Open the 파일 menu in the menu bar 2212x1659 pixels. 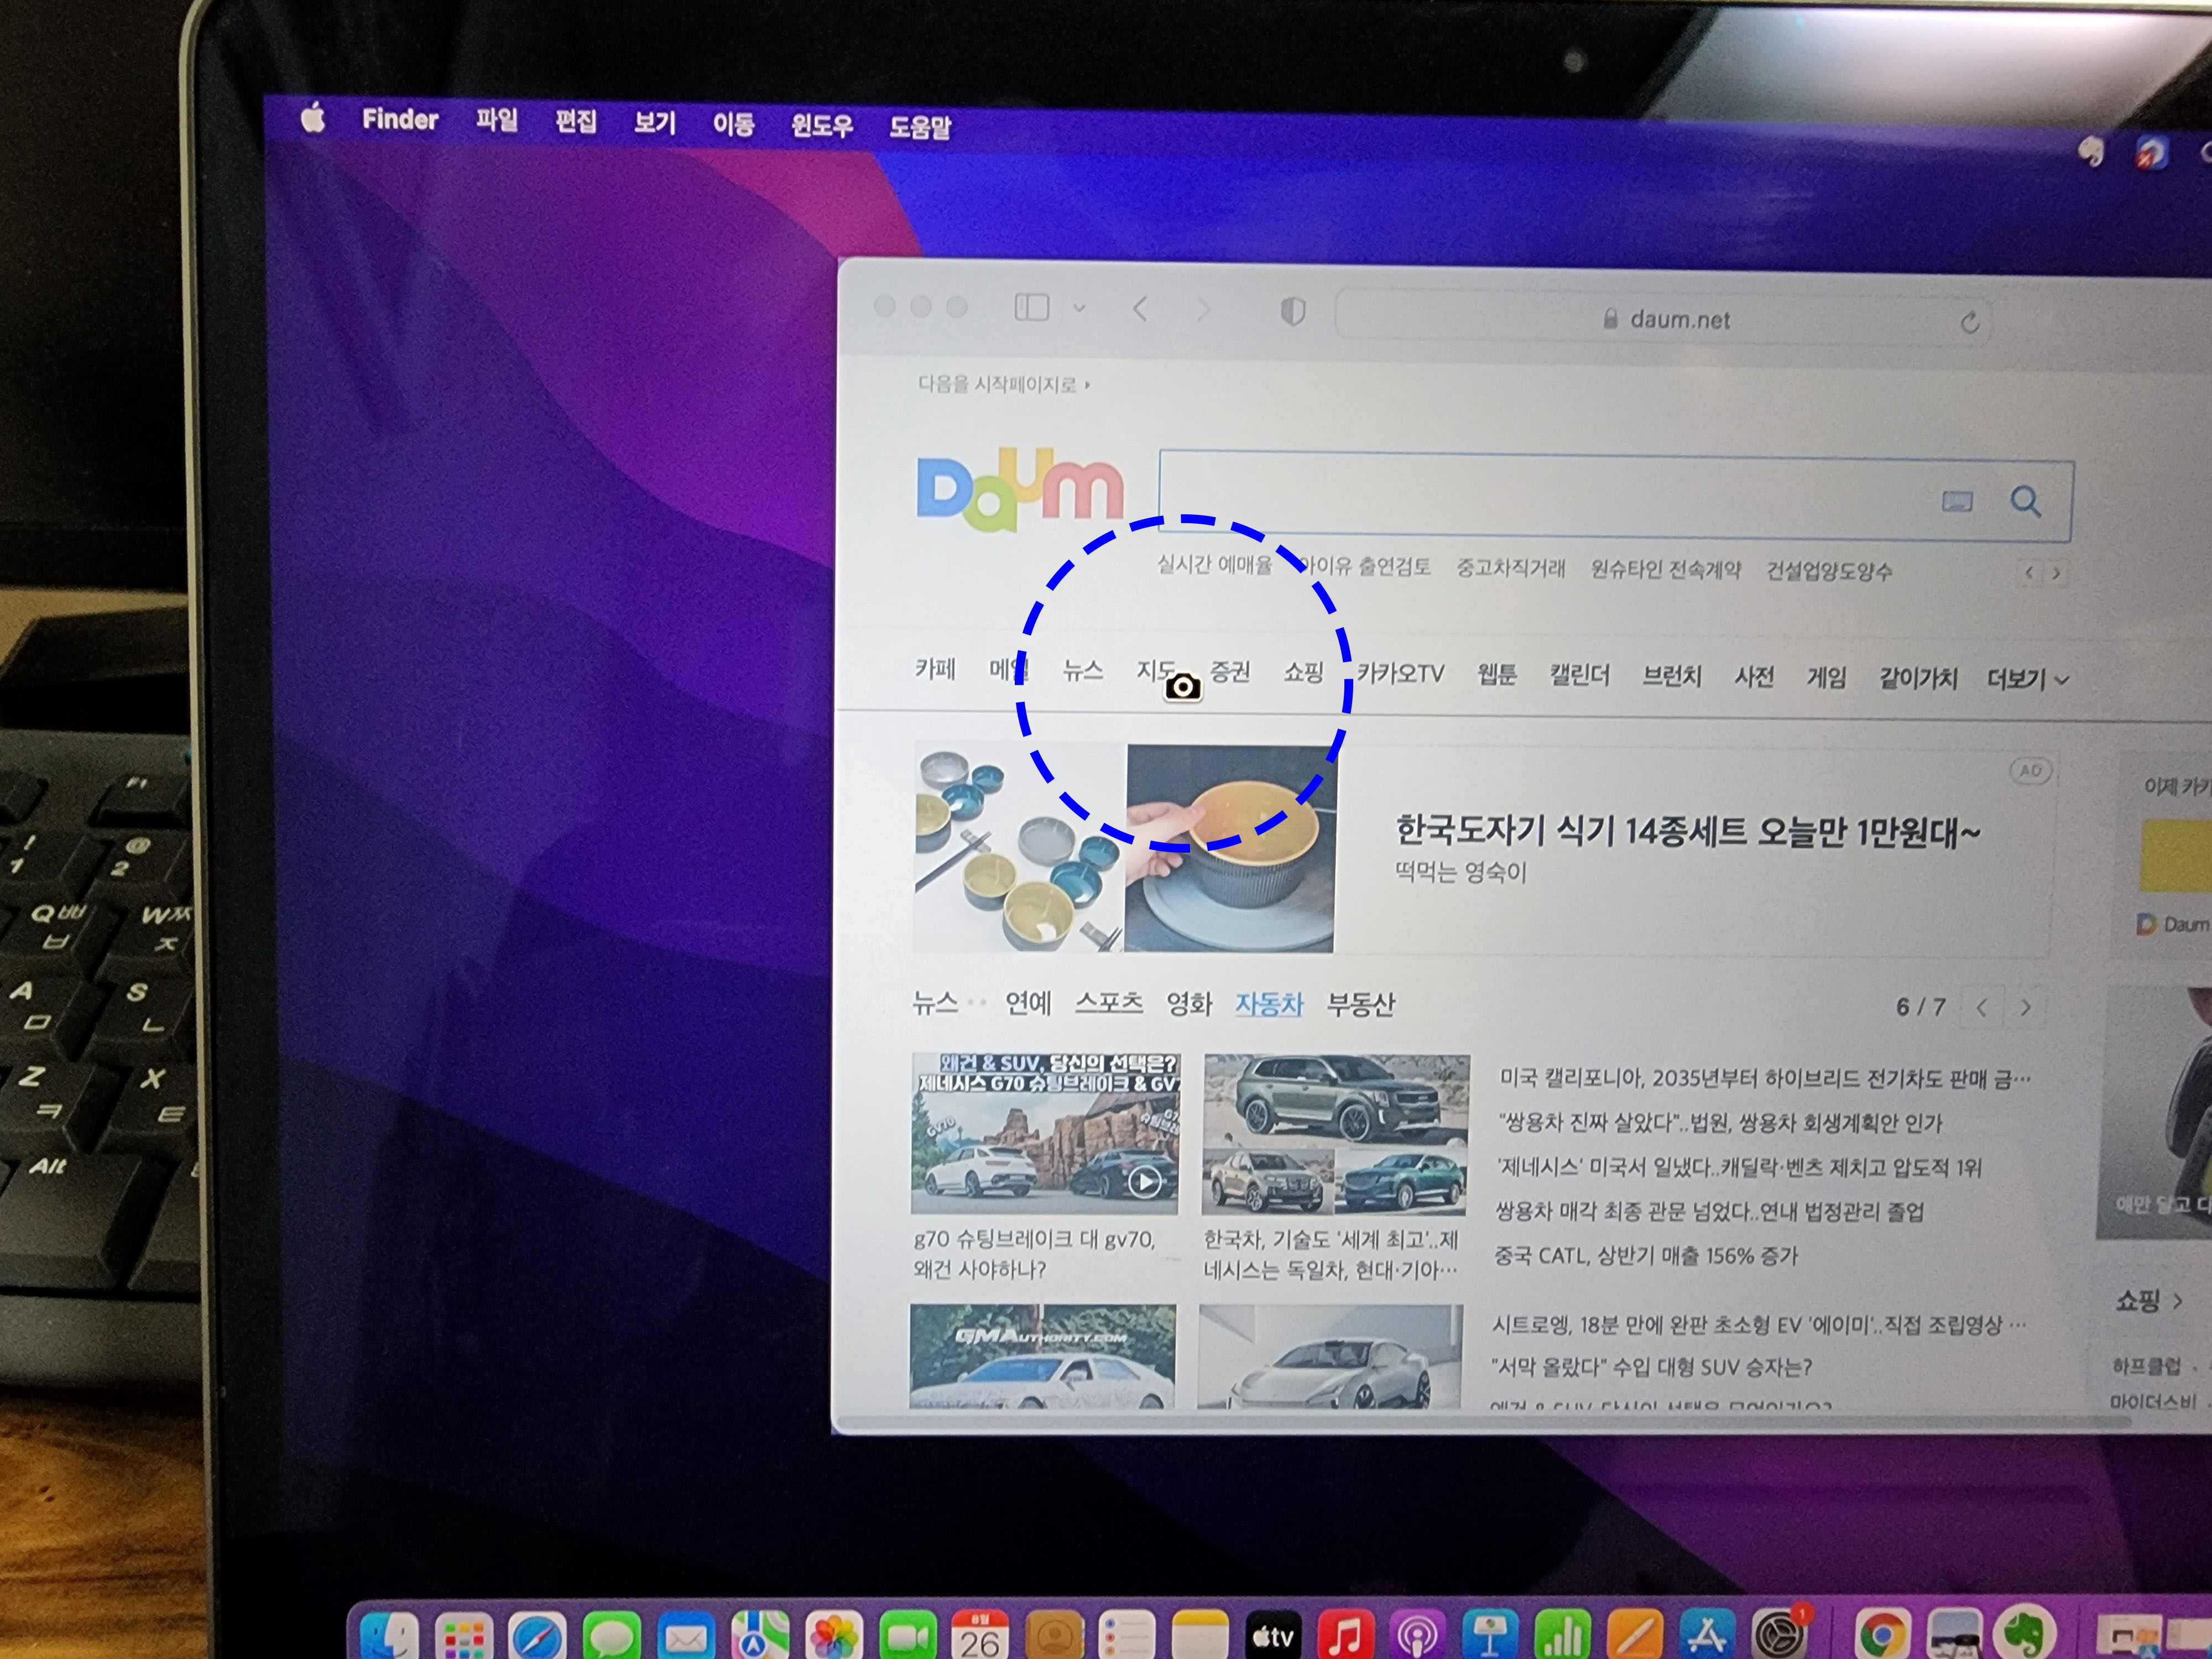pyautogui.click(x=497, y=122)
